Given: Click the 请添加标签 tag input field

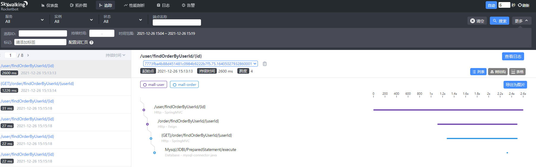Looking at the screenshot, I should coord(40,42).
